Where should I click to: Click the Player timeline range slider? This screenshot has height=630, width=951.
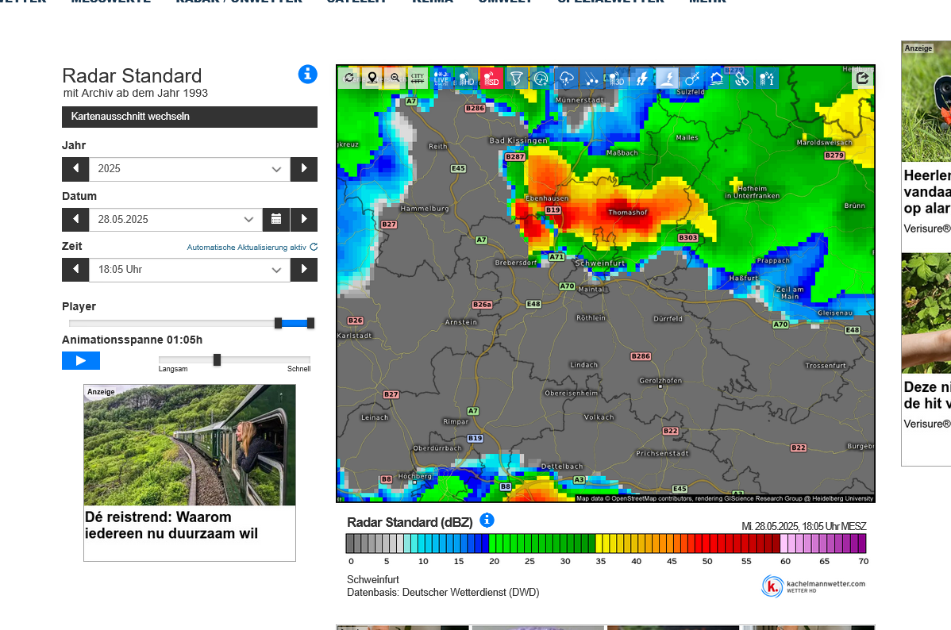(190, 323)
